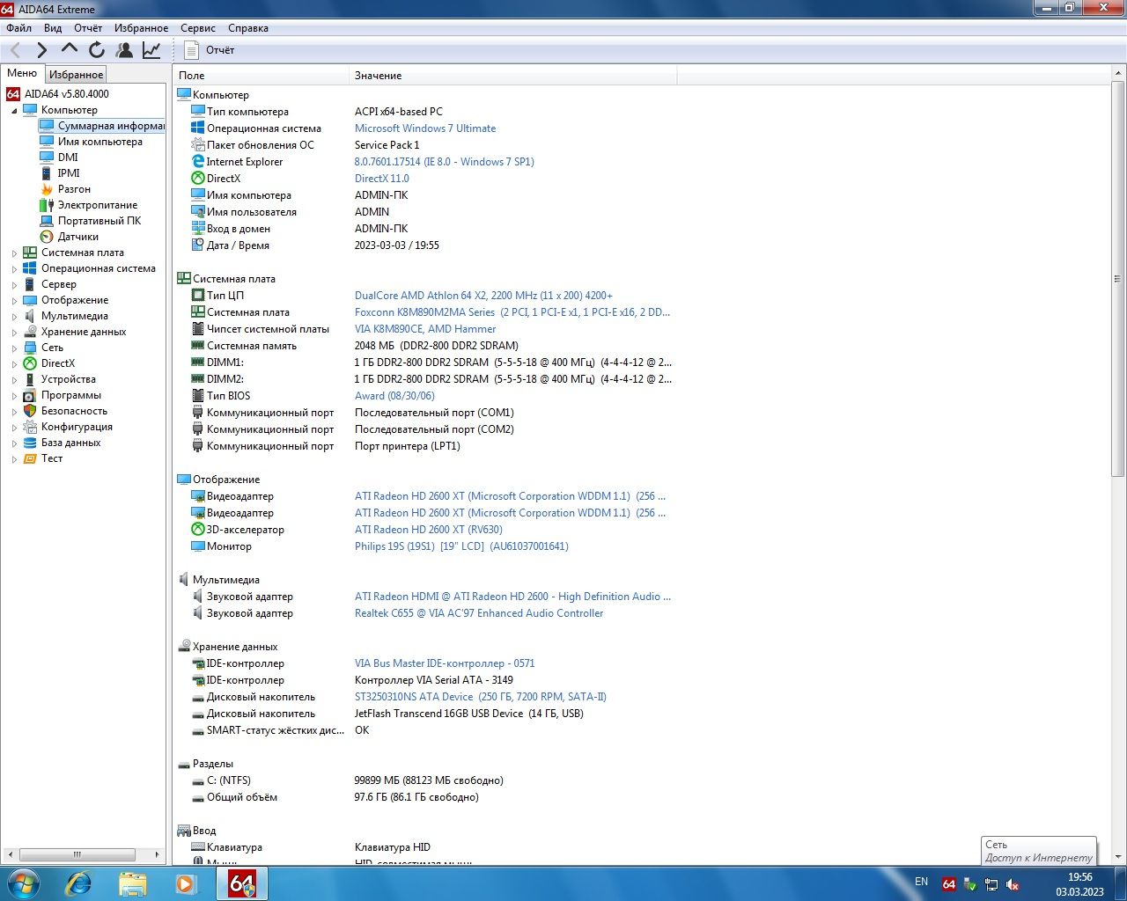Image resolution: width=1127 pixels, height=901 pixels.
Task: Expand the Хранение данных node
Action: [x=14, y=333]
